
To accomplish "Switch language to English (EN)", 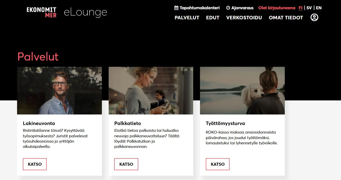I will pos(319,8).
